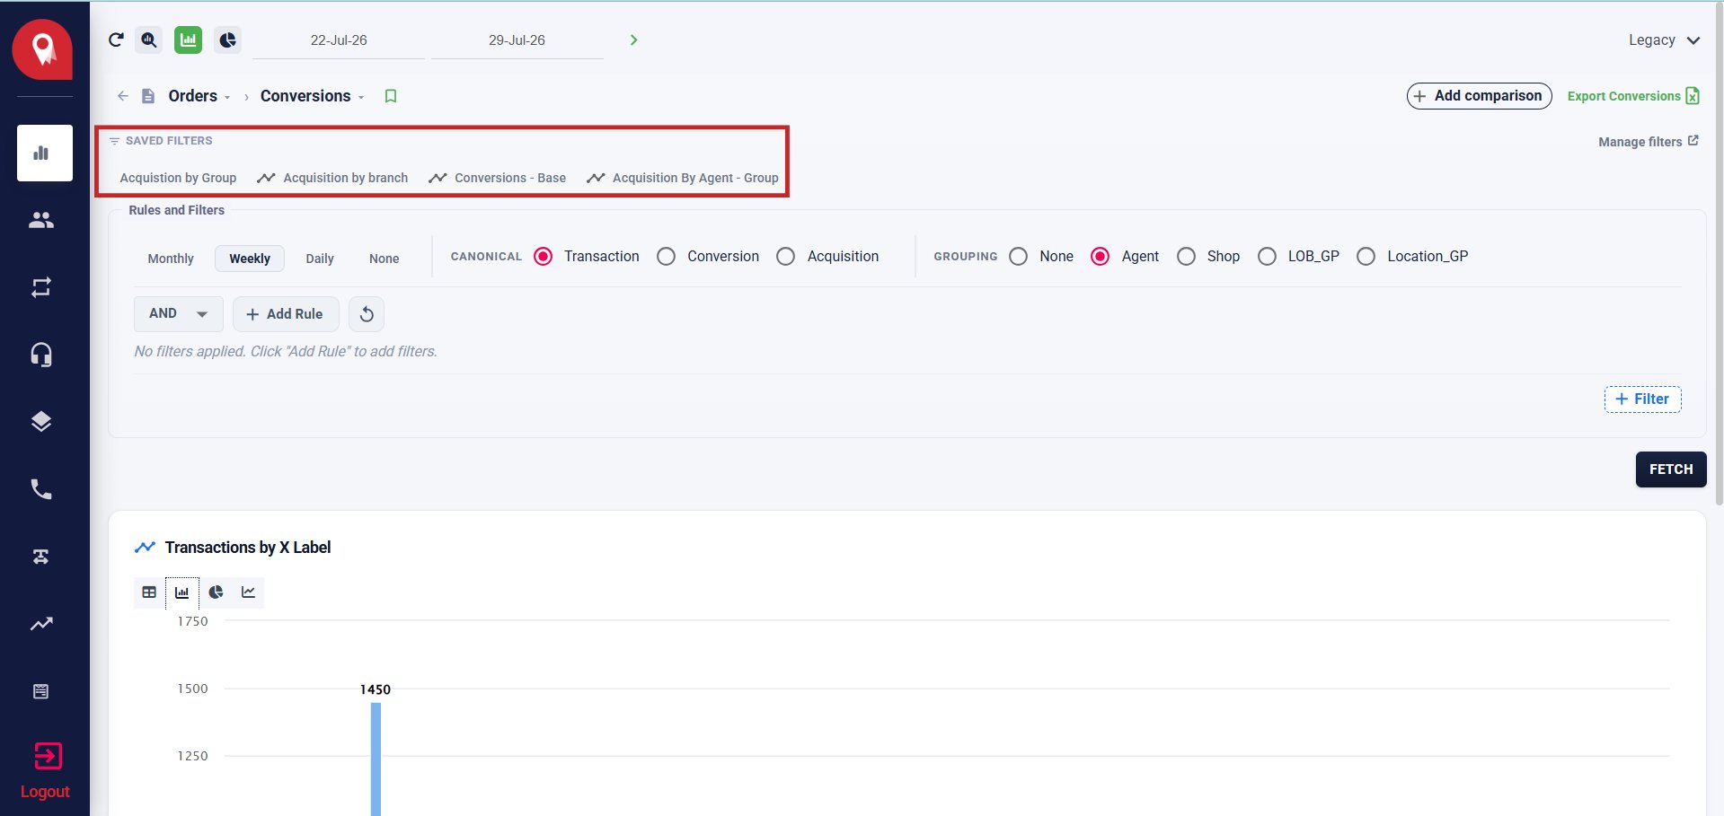Load the Acquisition by branch saved filter
The width and height of the screenshot is (1724, 816).
pos(332,178)
